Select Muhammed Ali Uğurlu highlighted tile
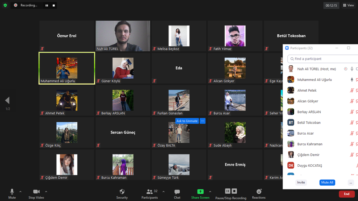Screen dimensions: 358x201 pos(67,68)
